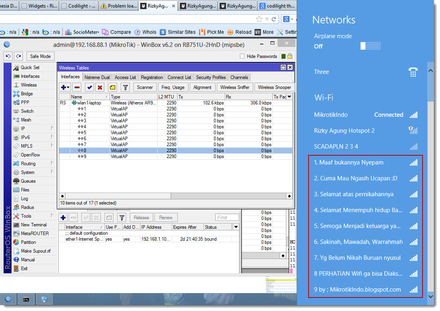The image size is (440, 311).
Task: Select the wlan1-laptop wireless interface icon
Action: 75,102
